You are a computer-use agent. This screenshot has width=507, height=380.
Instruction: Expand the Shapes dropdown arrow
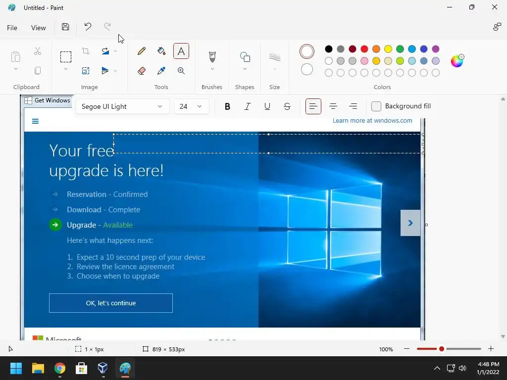pyautogui.click(x=245, y=69)
